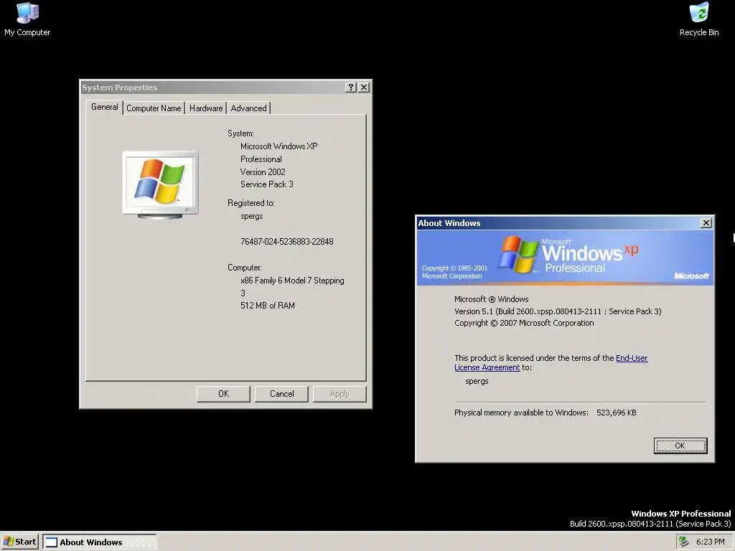Click 'Microsoft Windows XP' system text

pos(279,146)
